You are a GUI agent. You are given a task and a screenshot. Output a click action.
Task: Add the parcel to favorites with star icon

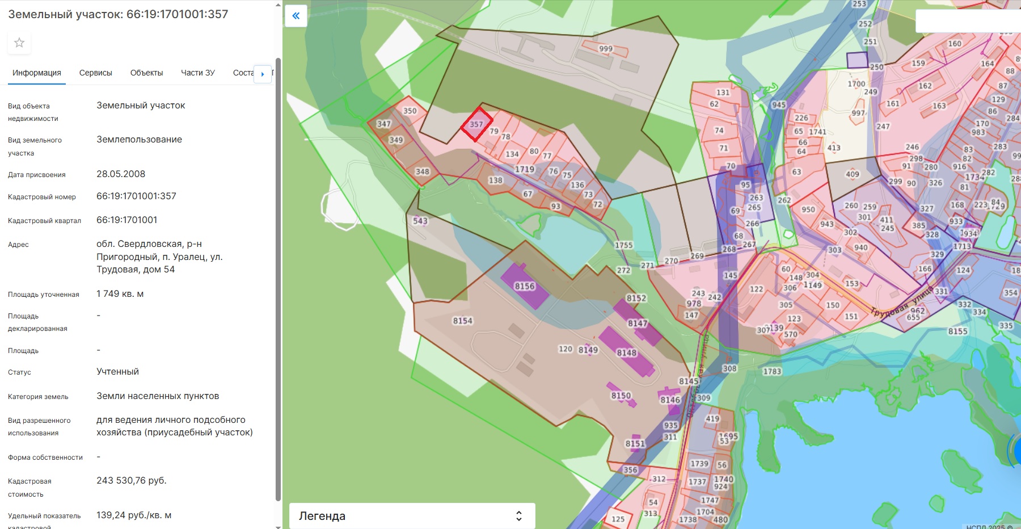(x=19, y=43)
